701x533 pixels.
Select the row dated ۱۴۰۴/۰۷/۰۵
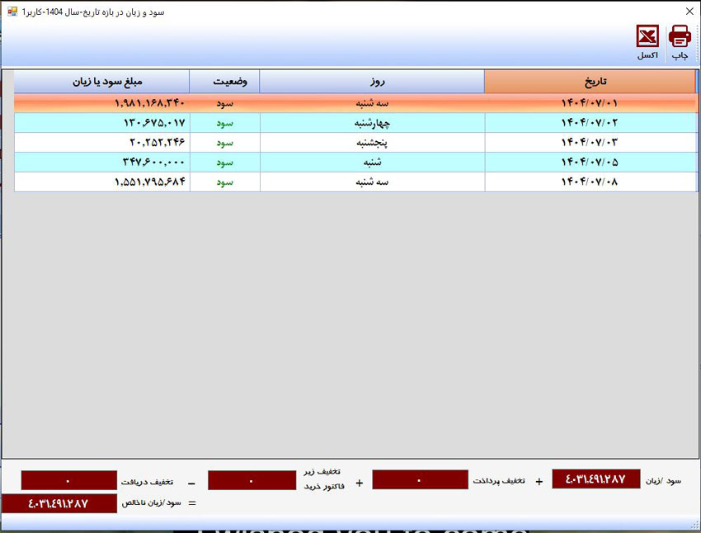coord(356,162)
